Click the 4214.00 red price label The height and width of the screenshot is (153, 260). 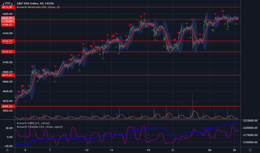(x=8, y=7)
